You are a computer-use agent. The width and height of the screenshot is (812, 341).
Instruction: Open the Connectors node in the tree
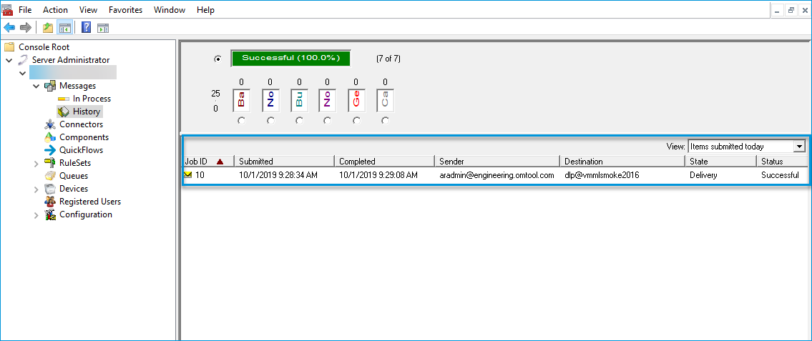click(x=81, y=124)
